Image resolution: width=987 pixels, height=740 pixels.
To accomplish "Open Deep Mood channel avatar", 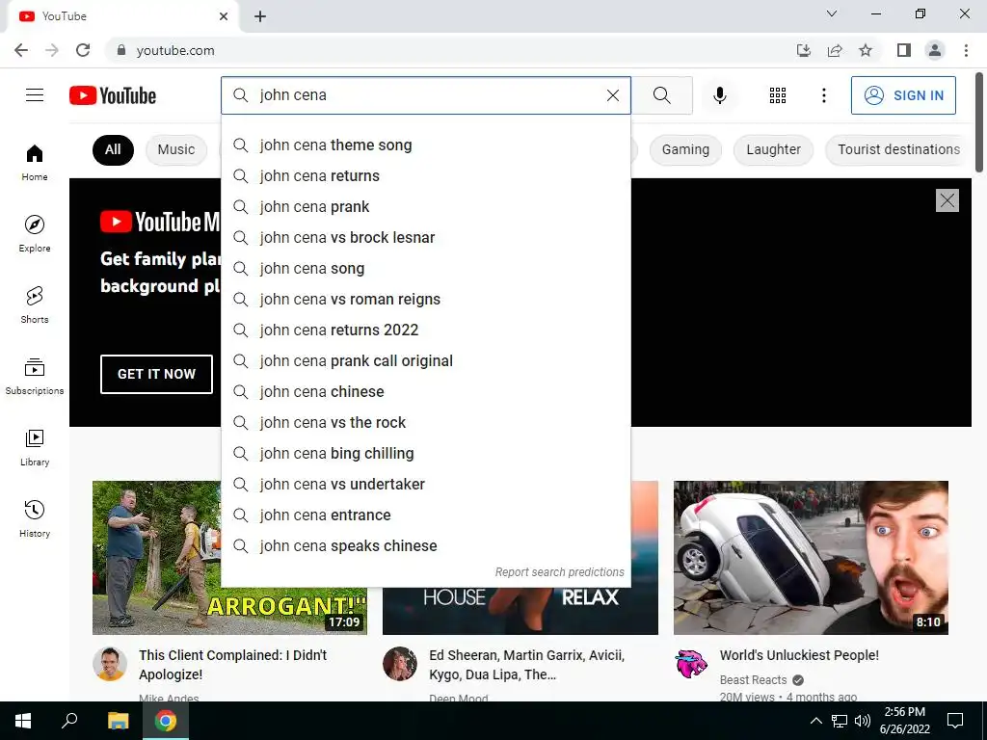I will [x=400, y=663].
